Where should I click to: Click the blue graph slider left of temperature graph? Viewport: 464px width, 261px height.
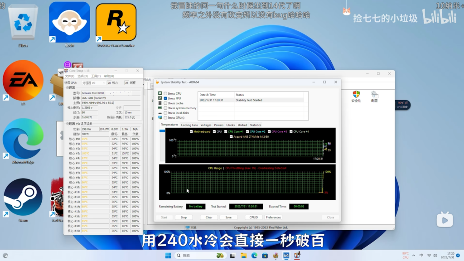pyautogui.click(x=162, y=131)
